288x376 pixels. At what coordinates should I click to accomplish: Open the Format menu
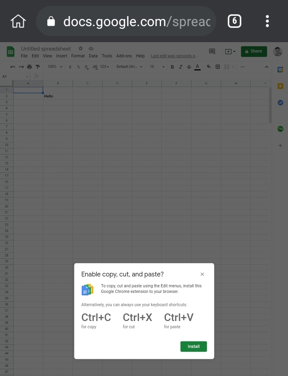(78, 56)
